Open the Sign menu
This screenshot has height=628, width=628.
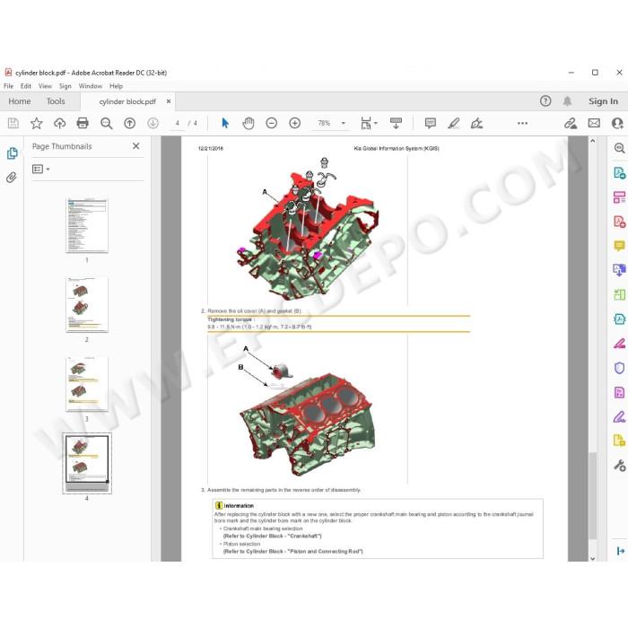pyautogui.click(x=65, y=86)
